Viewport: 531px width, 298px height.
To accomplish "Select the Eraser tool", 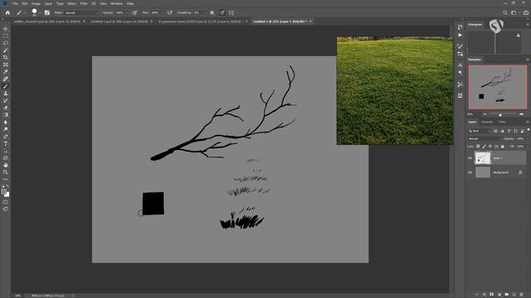I will pyautogui.click(x=6, y=108).
